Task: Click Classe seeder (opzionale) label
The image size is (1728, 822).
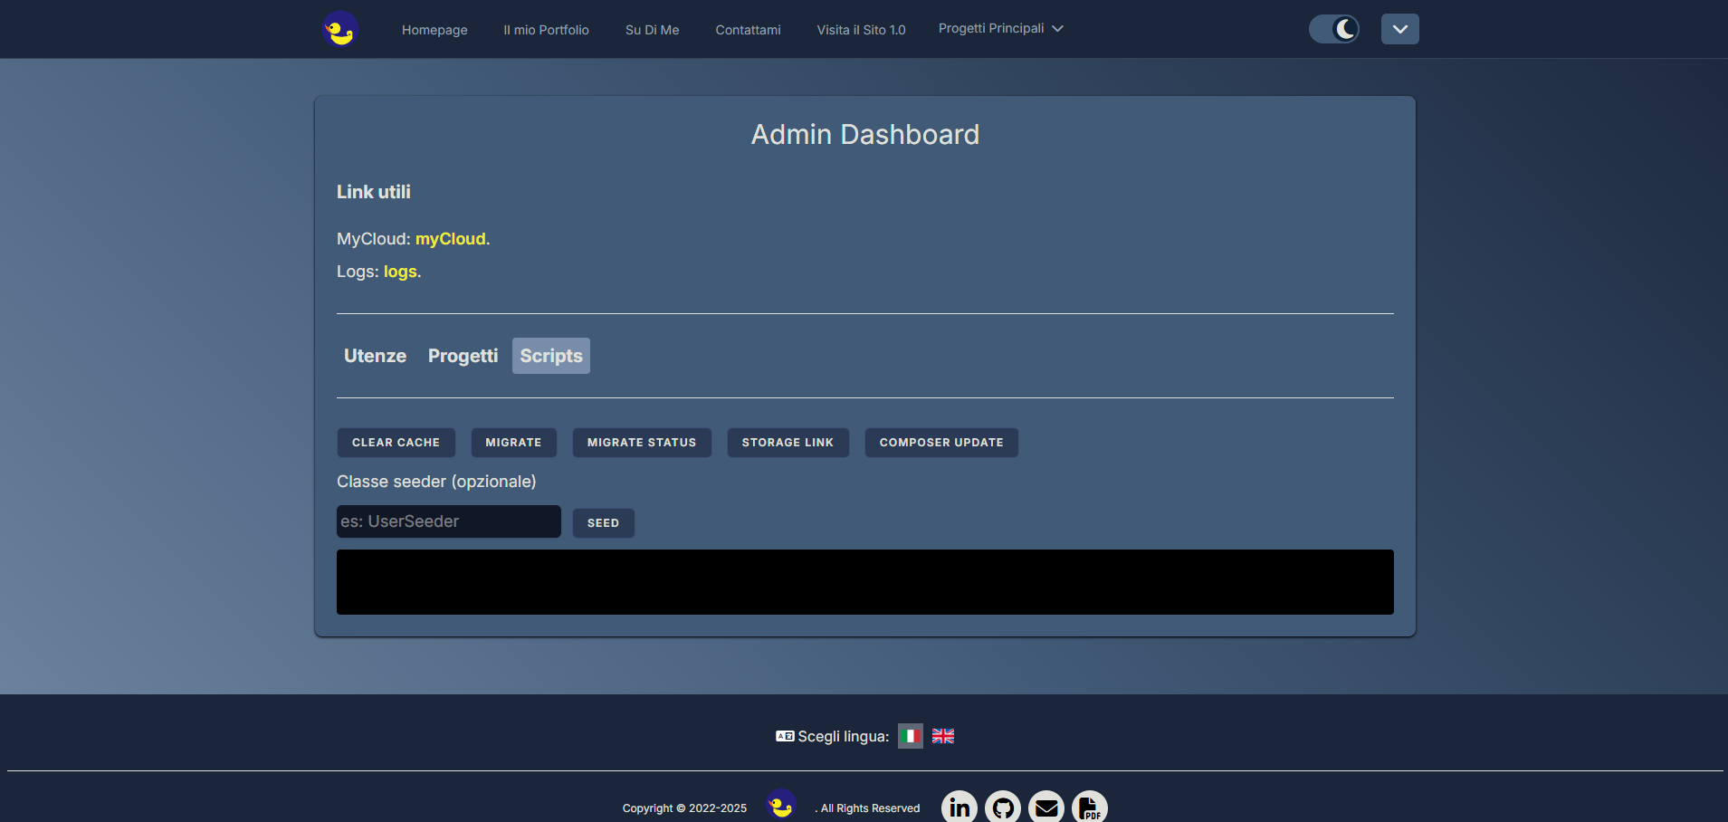Action: 436,482
